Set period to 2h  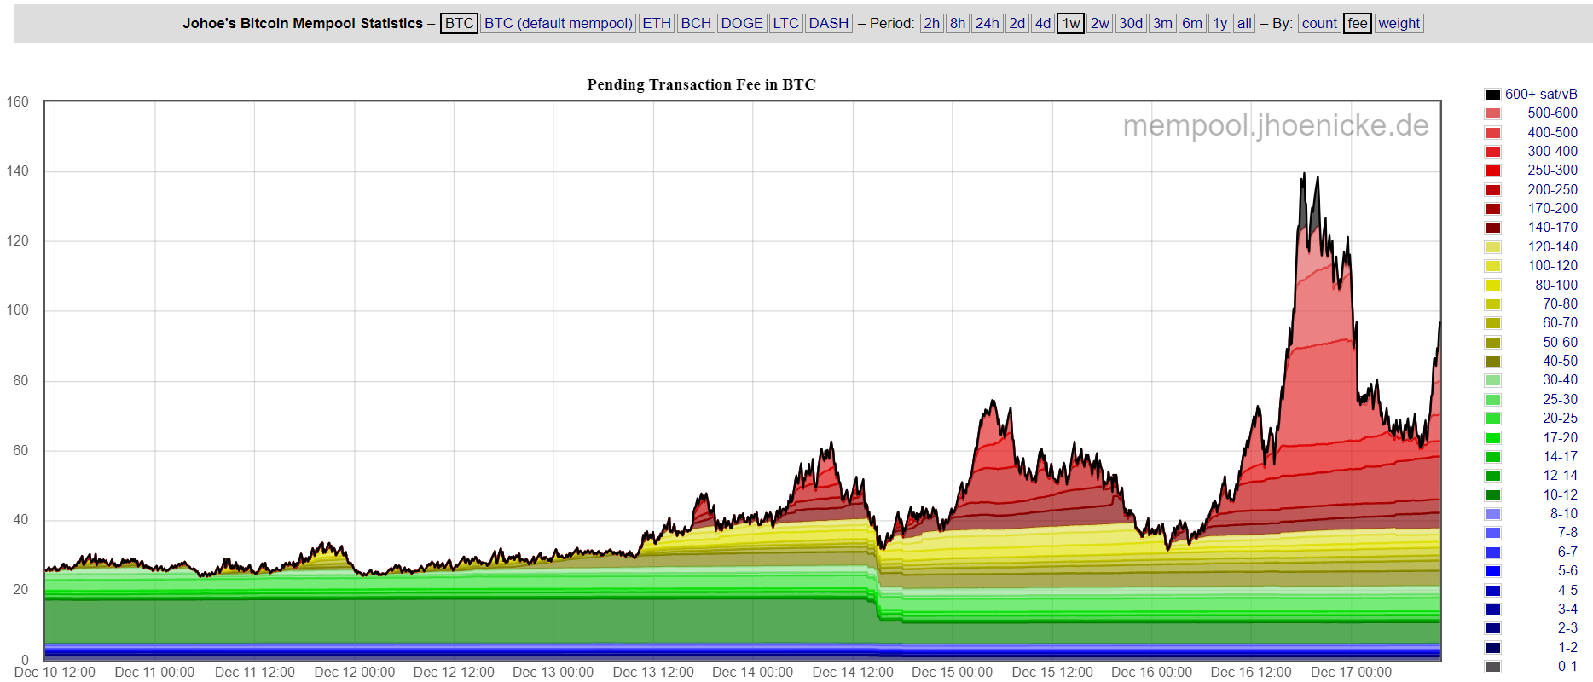931,23
